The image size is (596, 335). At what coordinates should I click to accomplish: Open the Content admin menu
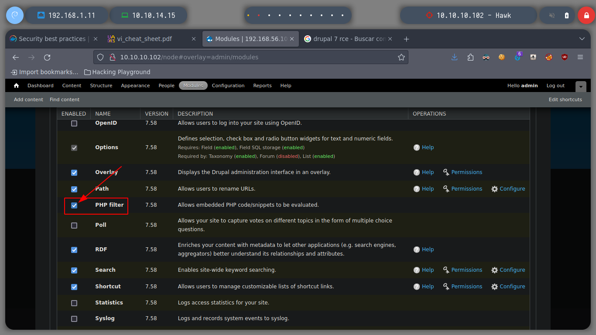point(72,85)
